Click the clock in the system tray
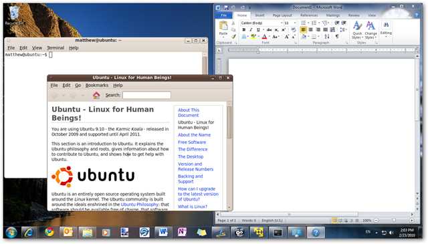This screenshot has height=244, width=428. pyautogui.click(x=407, y=233)
